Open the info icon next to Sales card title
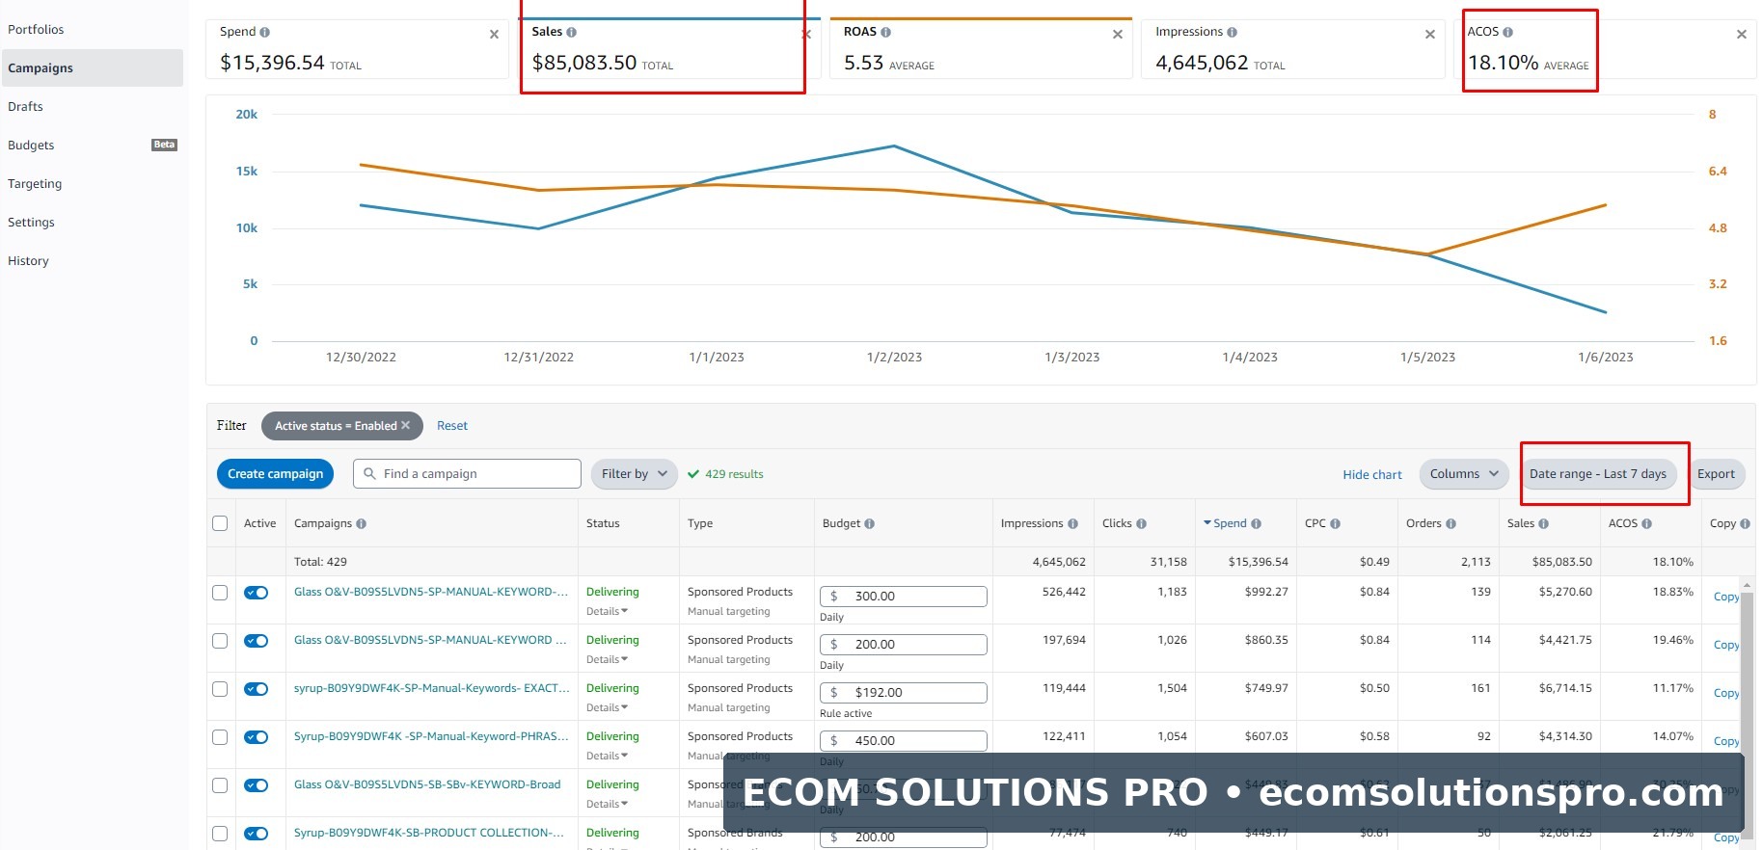The height and width of the screenshot is (850, 1762). click(x=572, y=32)
